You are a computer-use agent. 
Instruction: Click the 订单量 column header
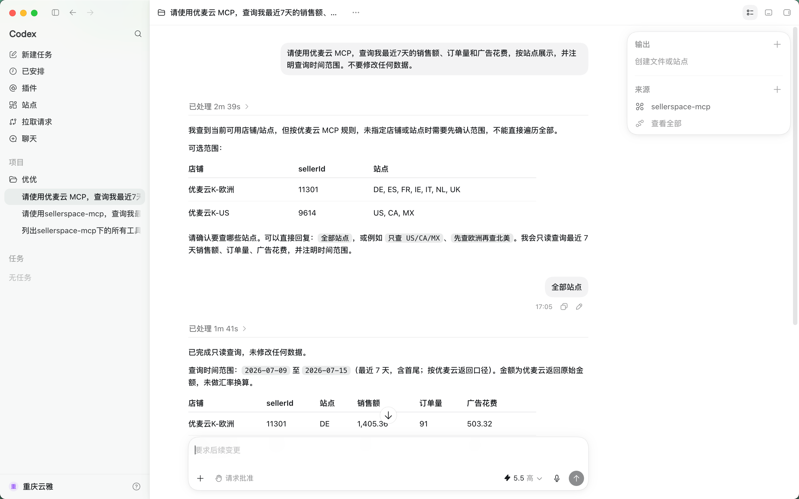431,403
